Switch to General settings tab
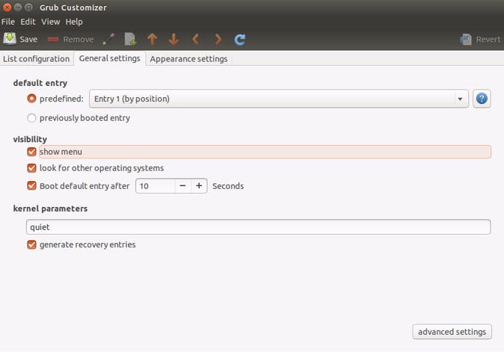This screenshot has height=352, width=504. point(110,58)
